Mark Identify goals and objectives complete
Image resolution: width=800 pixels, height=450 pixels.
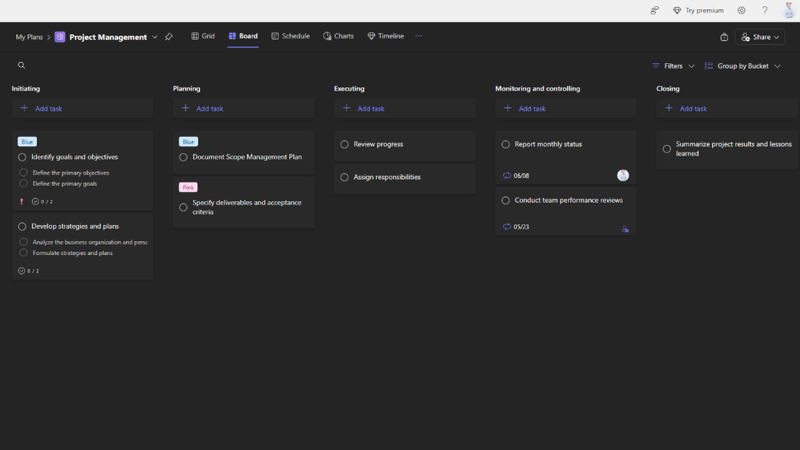pyautogui.click(x=22, y=157)
